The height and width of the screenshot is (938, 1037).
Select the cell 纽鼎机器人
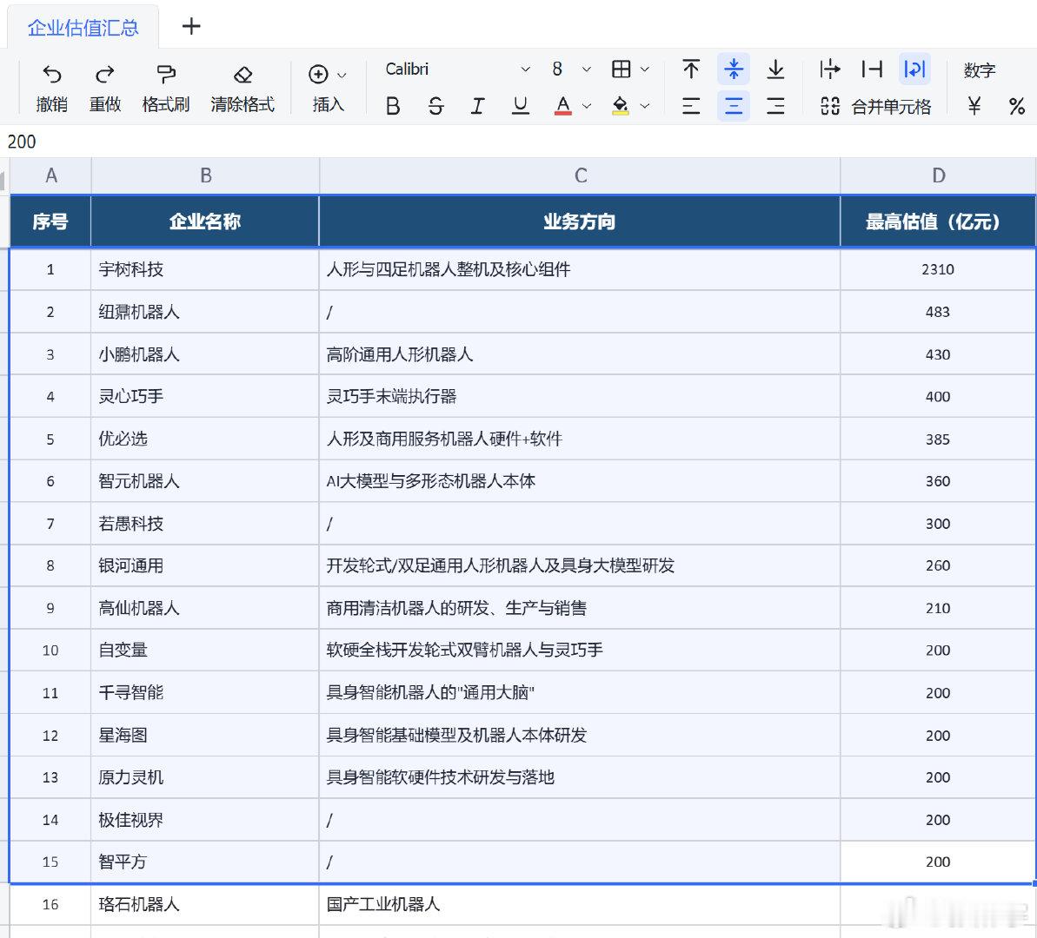[x=205, y=311]
